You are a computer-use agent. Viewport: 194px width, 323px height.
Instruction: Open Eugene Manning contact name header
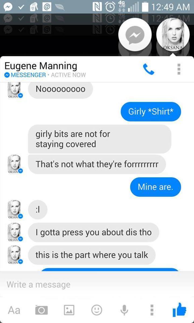tap(41, 66)
